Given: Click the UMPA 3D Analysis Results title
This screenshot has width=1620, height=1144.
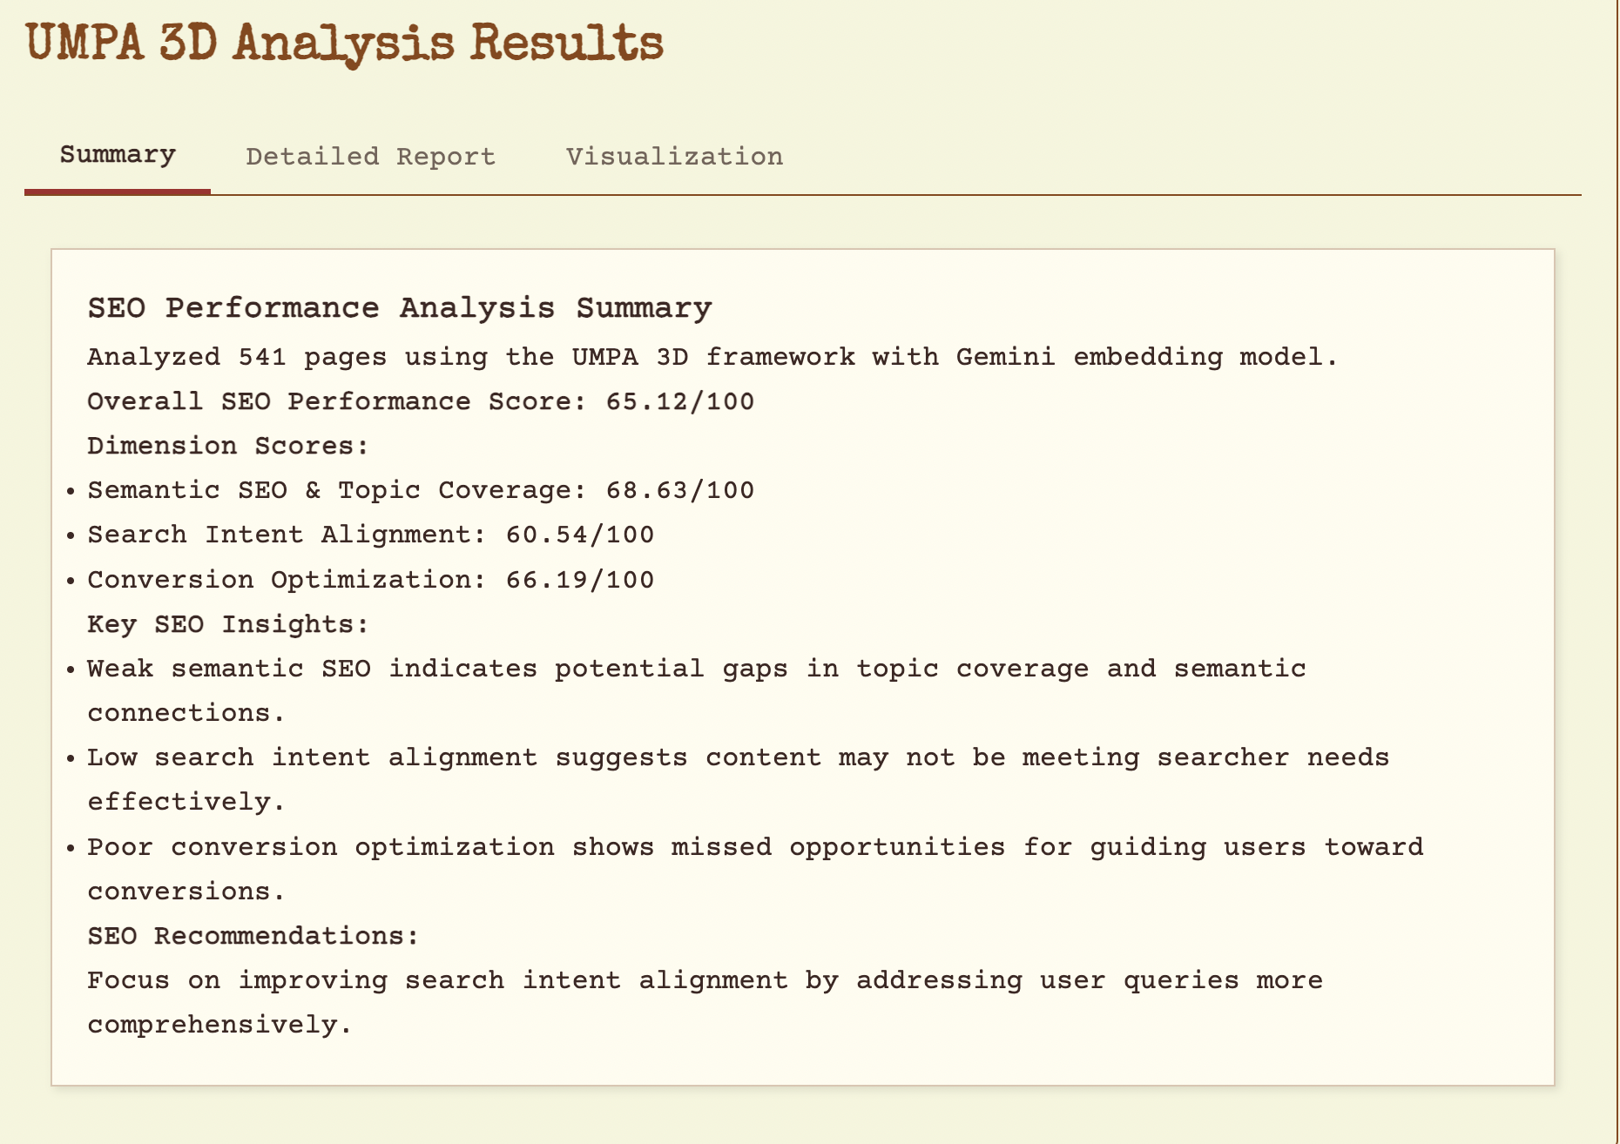Looking at the screenshot, I should [345, 44].
